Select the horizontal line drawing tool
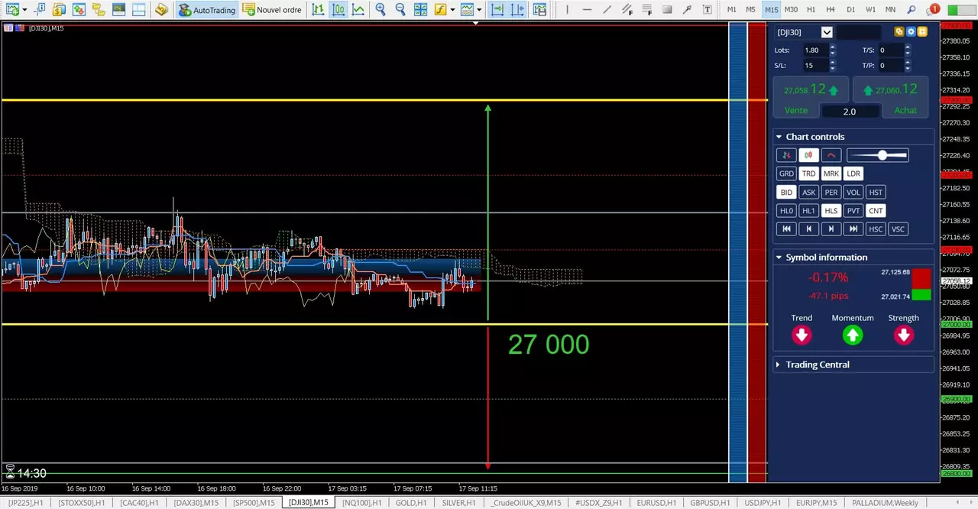Viewport: 978px width, 509px height. [x=586, y=10]
